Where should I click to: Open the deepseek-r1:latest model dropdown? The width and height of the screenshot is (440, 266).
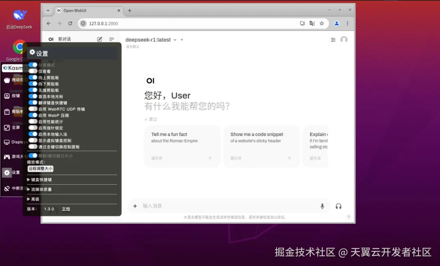pos(151,40)
